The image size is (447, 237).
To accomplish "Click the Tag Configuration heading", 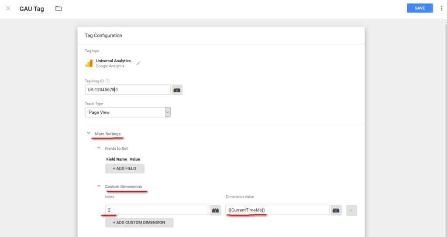I will click(x=103, y=36).
